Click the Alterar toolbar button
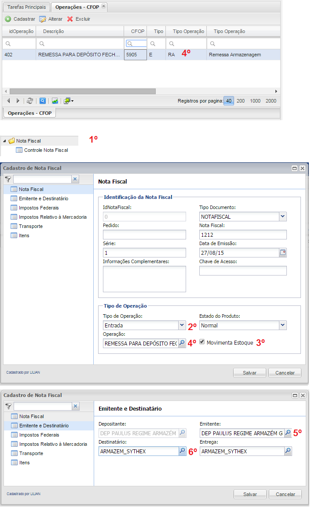Viewport: 315px width, 507px height. coord(51,19)
